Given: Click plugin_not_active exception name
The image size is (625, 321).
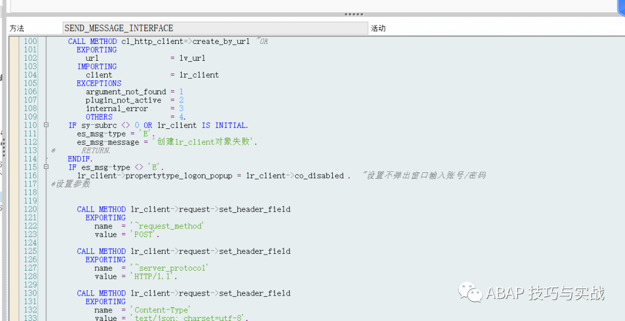Looking at the screenshot, I should tap(124, 100).
